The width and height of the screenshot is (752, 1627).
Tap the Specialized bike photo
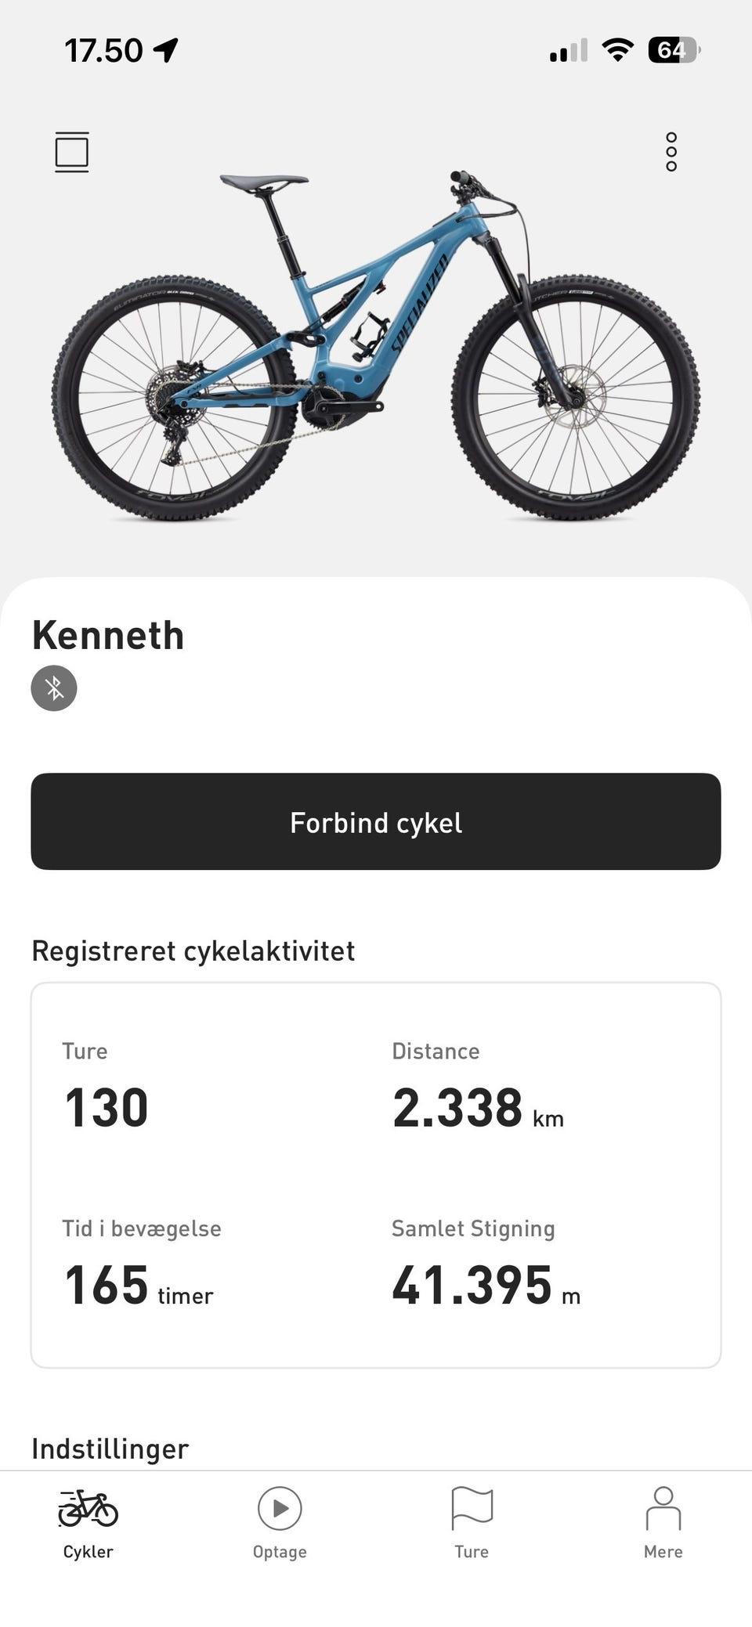(376, 345)
